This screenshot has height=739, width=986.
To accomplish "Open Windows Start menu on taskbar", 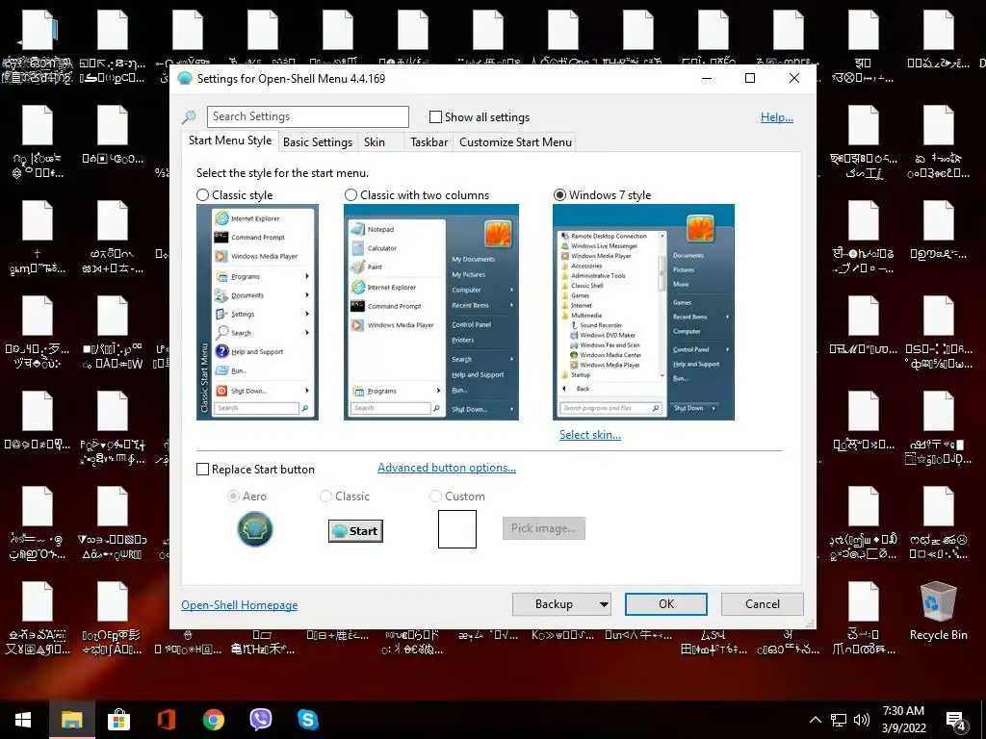I will point(23,720).
